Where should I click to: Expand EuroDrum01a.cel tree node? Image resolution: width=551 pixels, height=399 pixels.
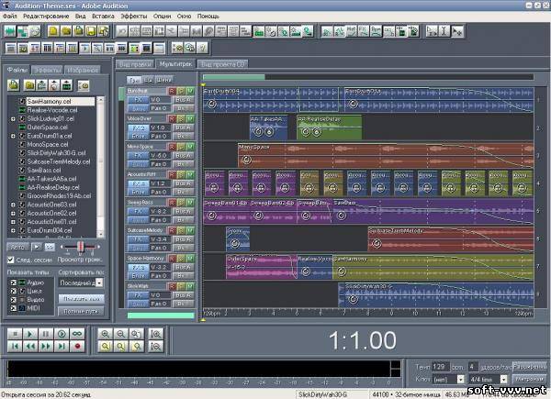[x=13, y=136]
